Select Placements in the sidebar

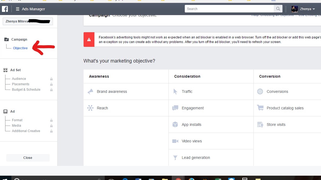pyautogui.click(x=20, y=84)
